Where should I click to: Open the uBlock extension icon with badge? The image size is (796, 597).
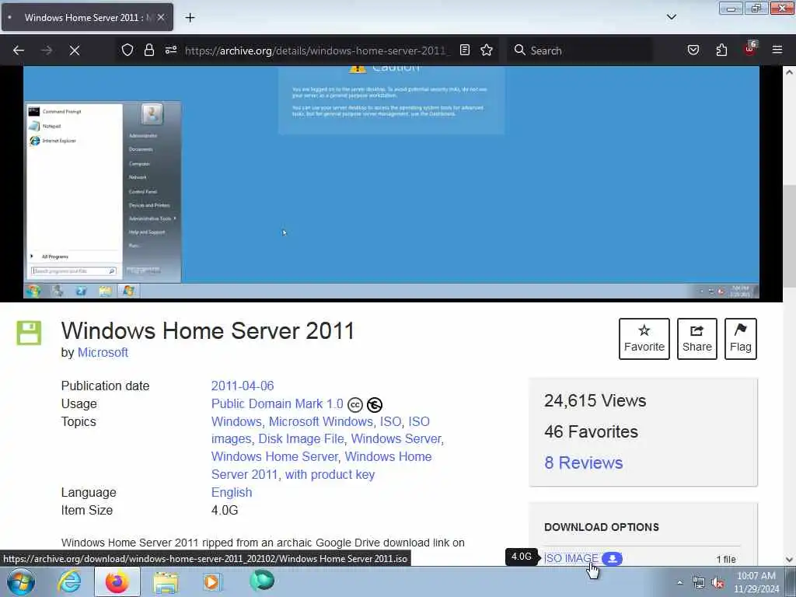(750, 49)
